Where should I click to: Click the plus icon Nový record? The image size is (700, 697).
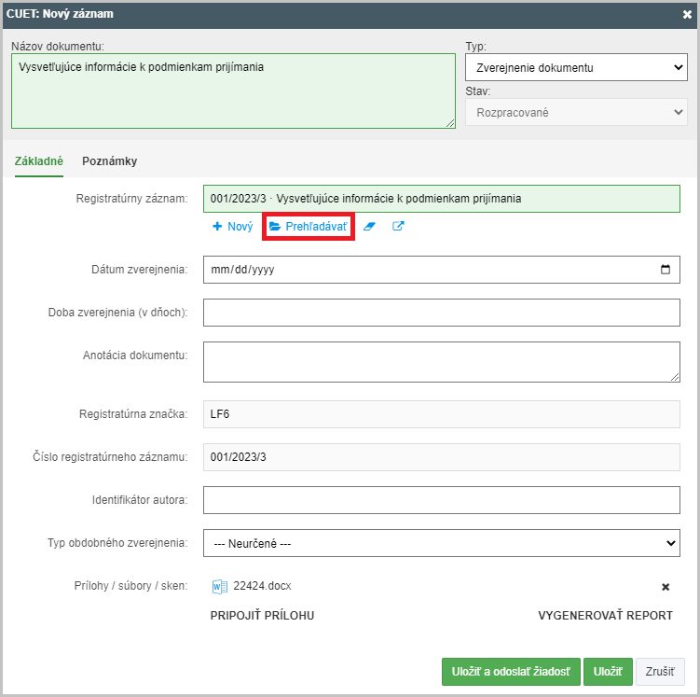point(217,227)
